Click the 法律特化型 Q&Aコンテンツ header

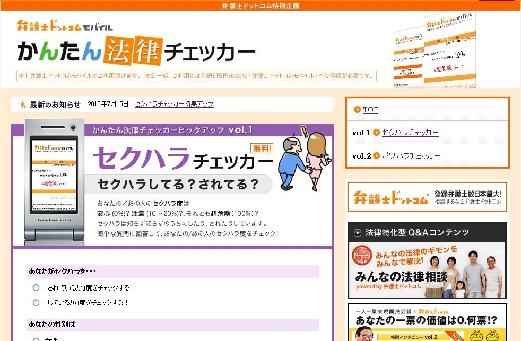pyautogui.click(x=427, y=232)
